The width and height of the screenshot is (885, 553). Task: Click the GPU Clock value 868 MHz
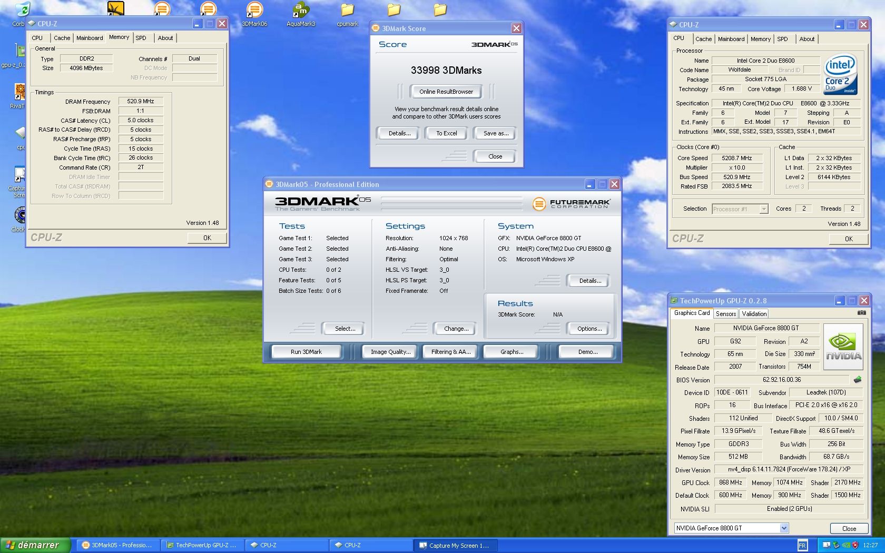(731, 482)
